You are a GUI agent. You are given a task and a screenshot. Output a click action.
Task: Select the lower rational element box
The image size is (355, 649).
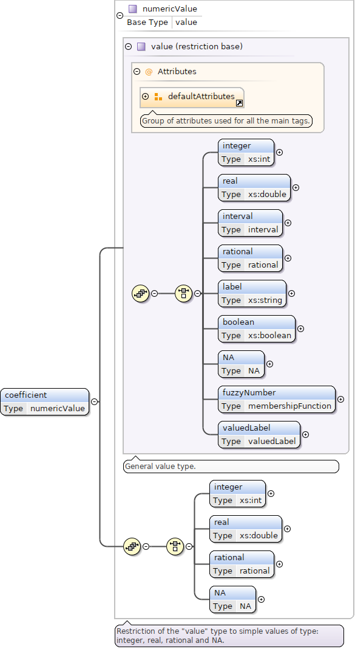242,564
